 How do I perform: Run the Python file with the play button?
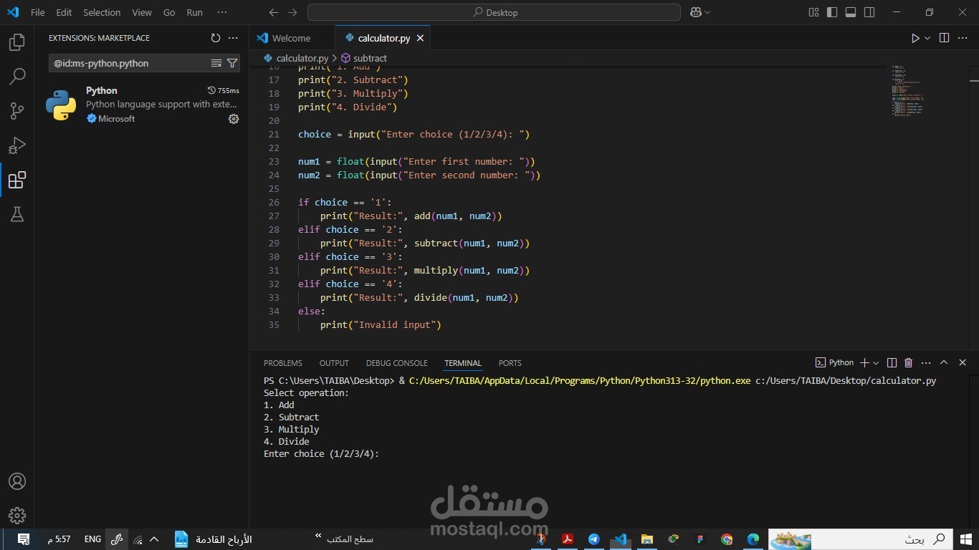pyautogui.click(x=914, y=38)
